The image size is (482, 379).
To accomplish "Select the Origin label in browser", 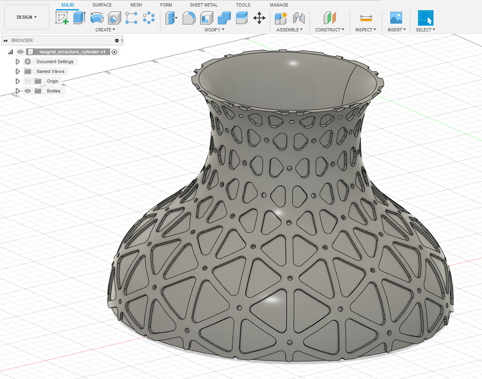I will (52, 81).
